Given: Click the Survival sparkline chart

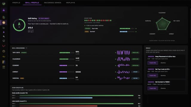Looking at the screenshot, I should tap(123, 78).
